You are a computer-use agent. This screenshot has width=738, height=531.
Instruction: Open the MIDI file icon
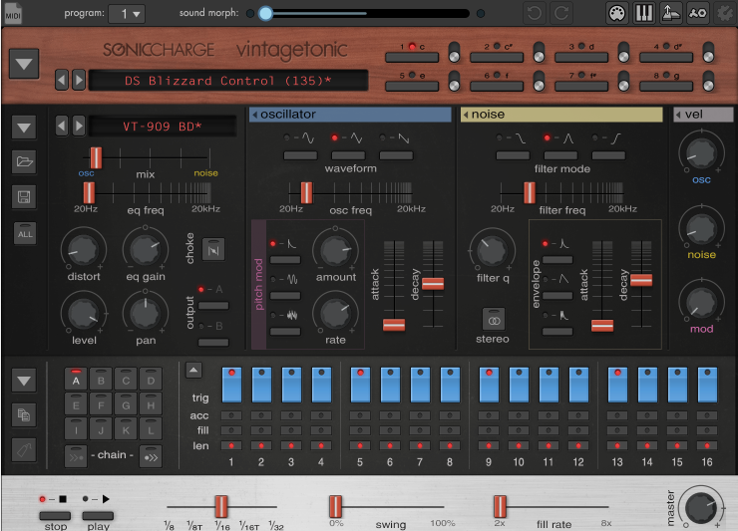(13, 13)
